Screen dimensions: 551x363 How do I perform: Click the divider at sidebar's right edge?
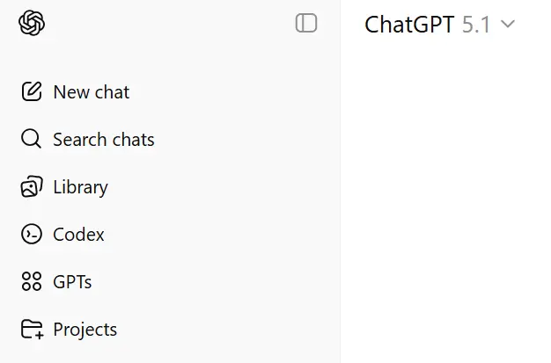click(340, 181)
